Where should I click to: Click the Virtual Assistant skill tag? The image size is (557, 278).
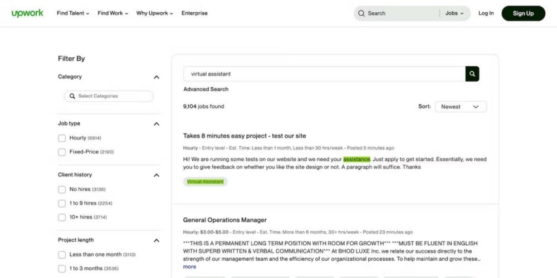click(206, 182)
